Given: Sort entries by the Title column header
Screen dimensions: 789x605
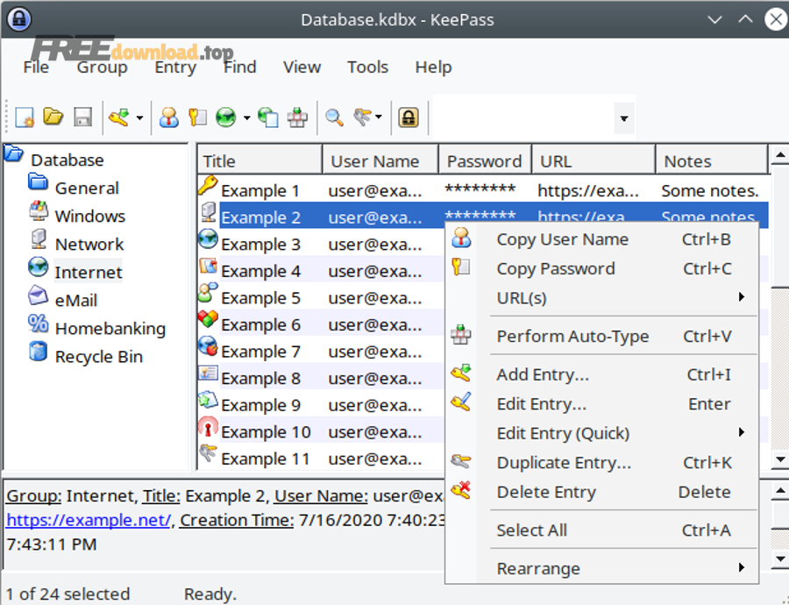Looking at the screenshot, I should click(259, 161).
